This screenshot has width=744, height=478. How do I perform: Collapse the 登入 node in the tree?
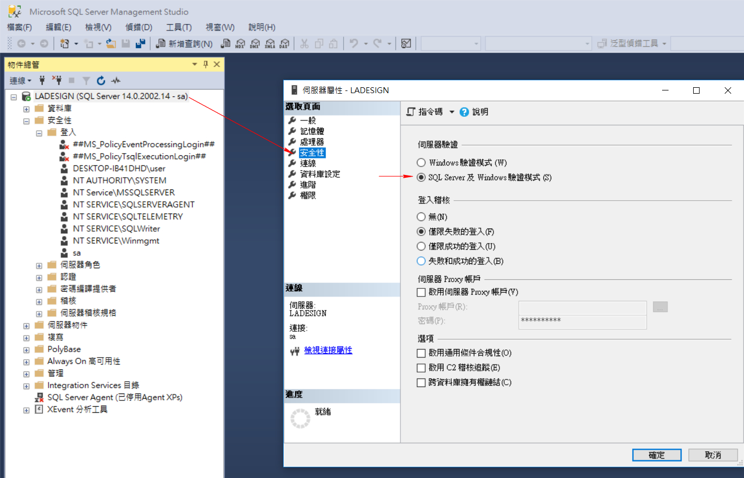point(38,132)
